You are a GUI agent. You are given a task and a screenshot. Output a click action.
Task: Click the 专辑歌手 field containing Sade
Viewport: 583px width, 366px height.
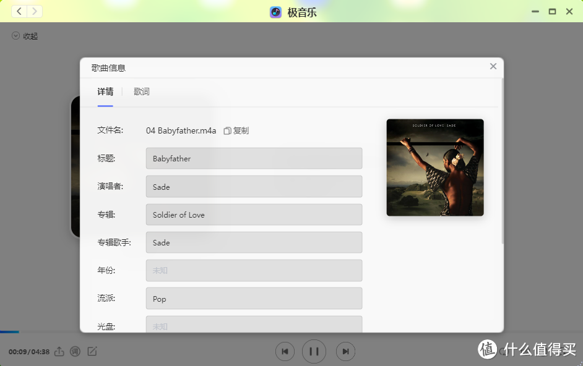(x=254, y=242)
